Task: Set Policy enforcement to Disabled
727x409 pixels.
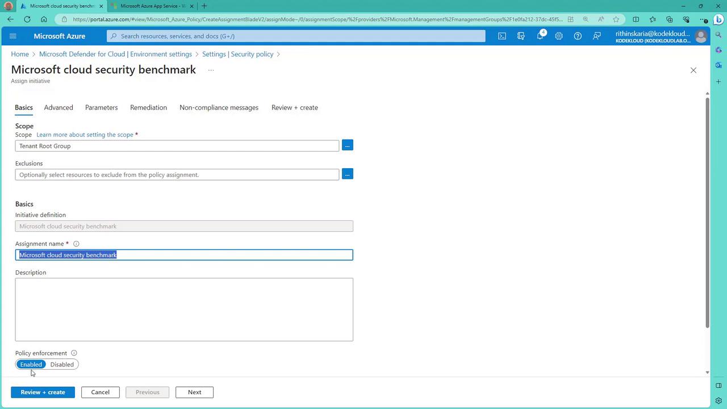Action: (62, 364)
